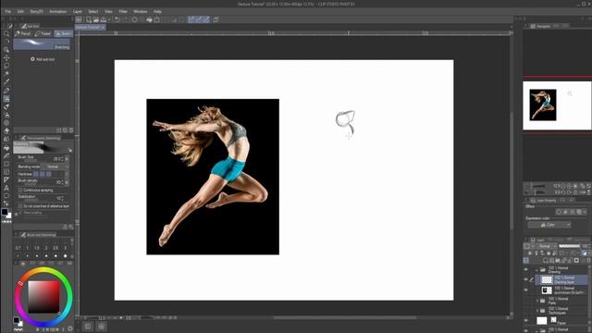
Task: Click delete sub tool trash icon
Action: [x=71, y=130]
